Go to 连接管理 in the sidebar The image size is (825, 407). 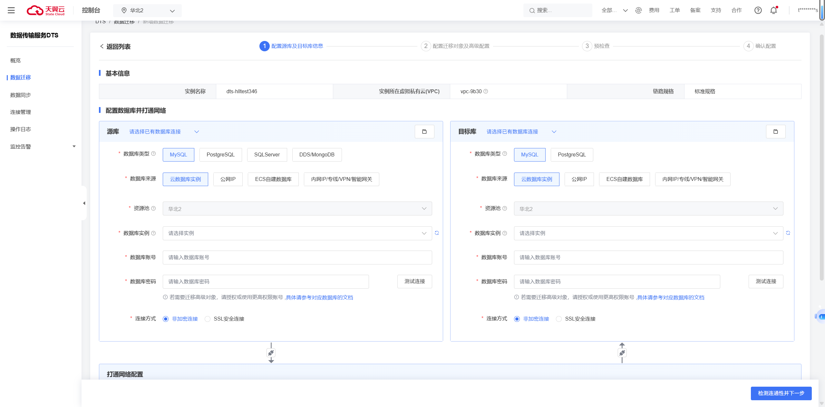pyautogui.click(x=21, y=112)
